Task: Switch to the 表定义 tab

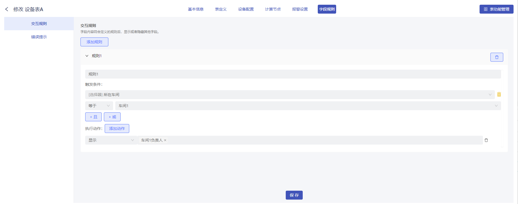Action: pos(221,9)
